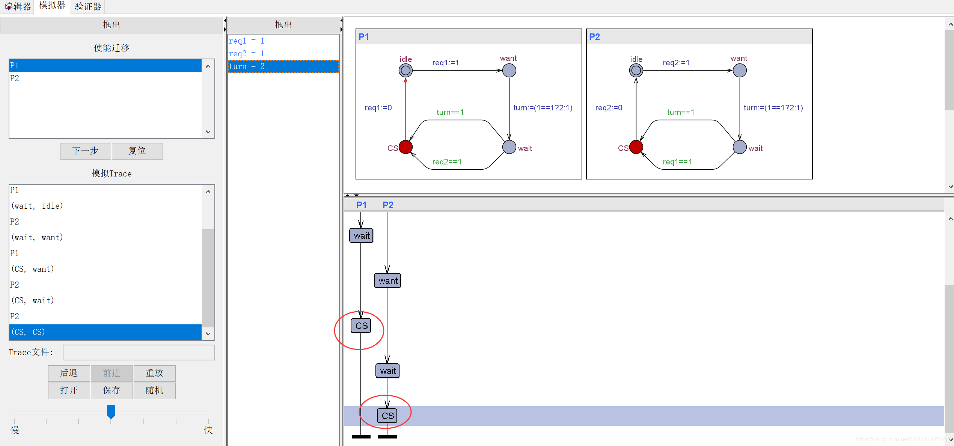Select P2 in enabled transitions list

105,78
